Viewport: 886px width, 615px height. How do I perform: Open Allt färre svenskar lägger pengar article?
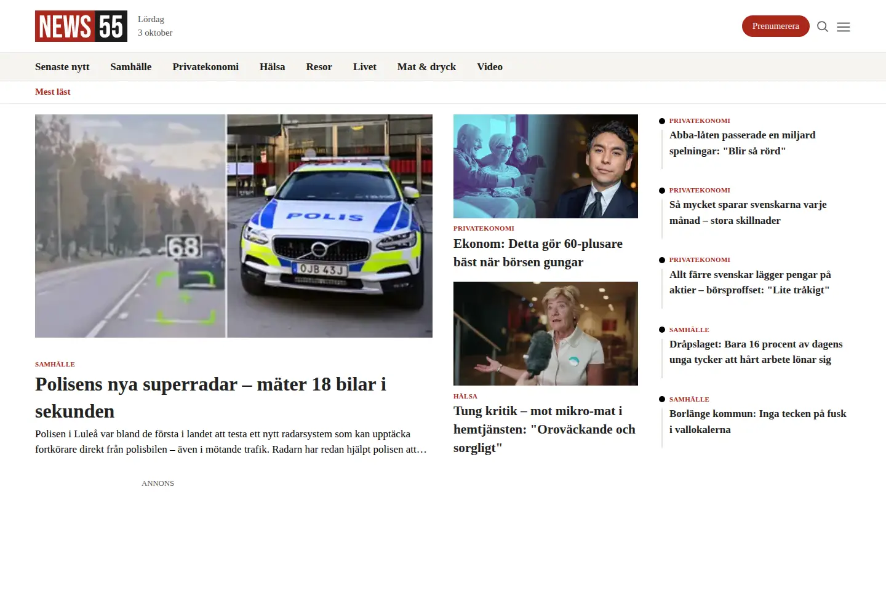750,282
